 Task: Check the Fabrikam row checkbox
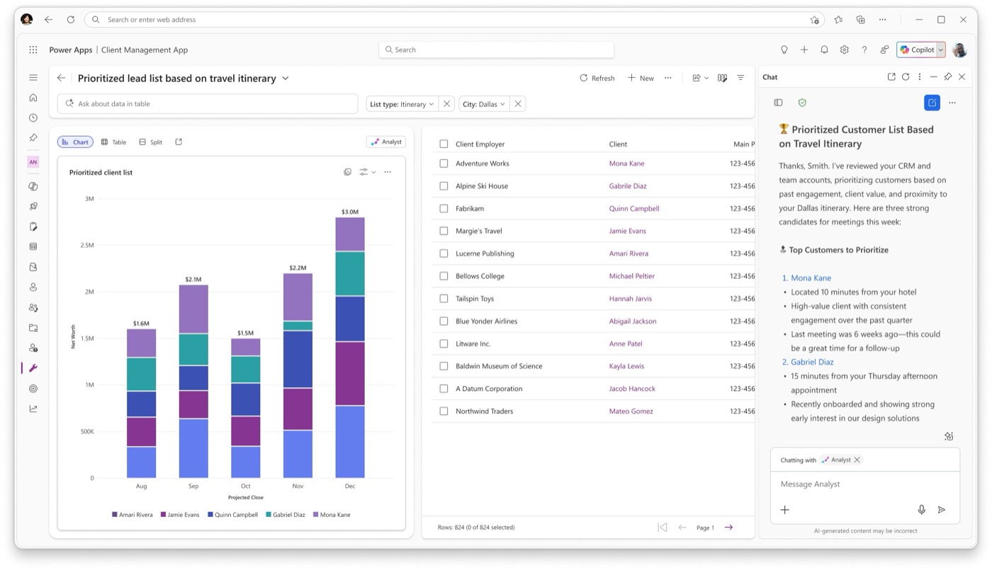(x=444, y=209)
